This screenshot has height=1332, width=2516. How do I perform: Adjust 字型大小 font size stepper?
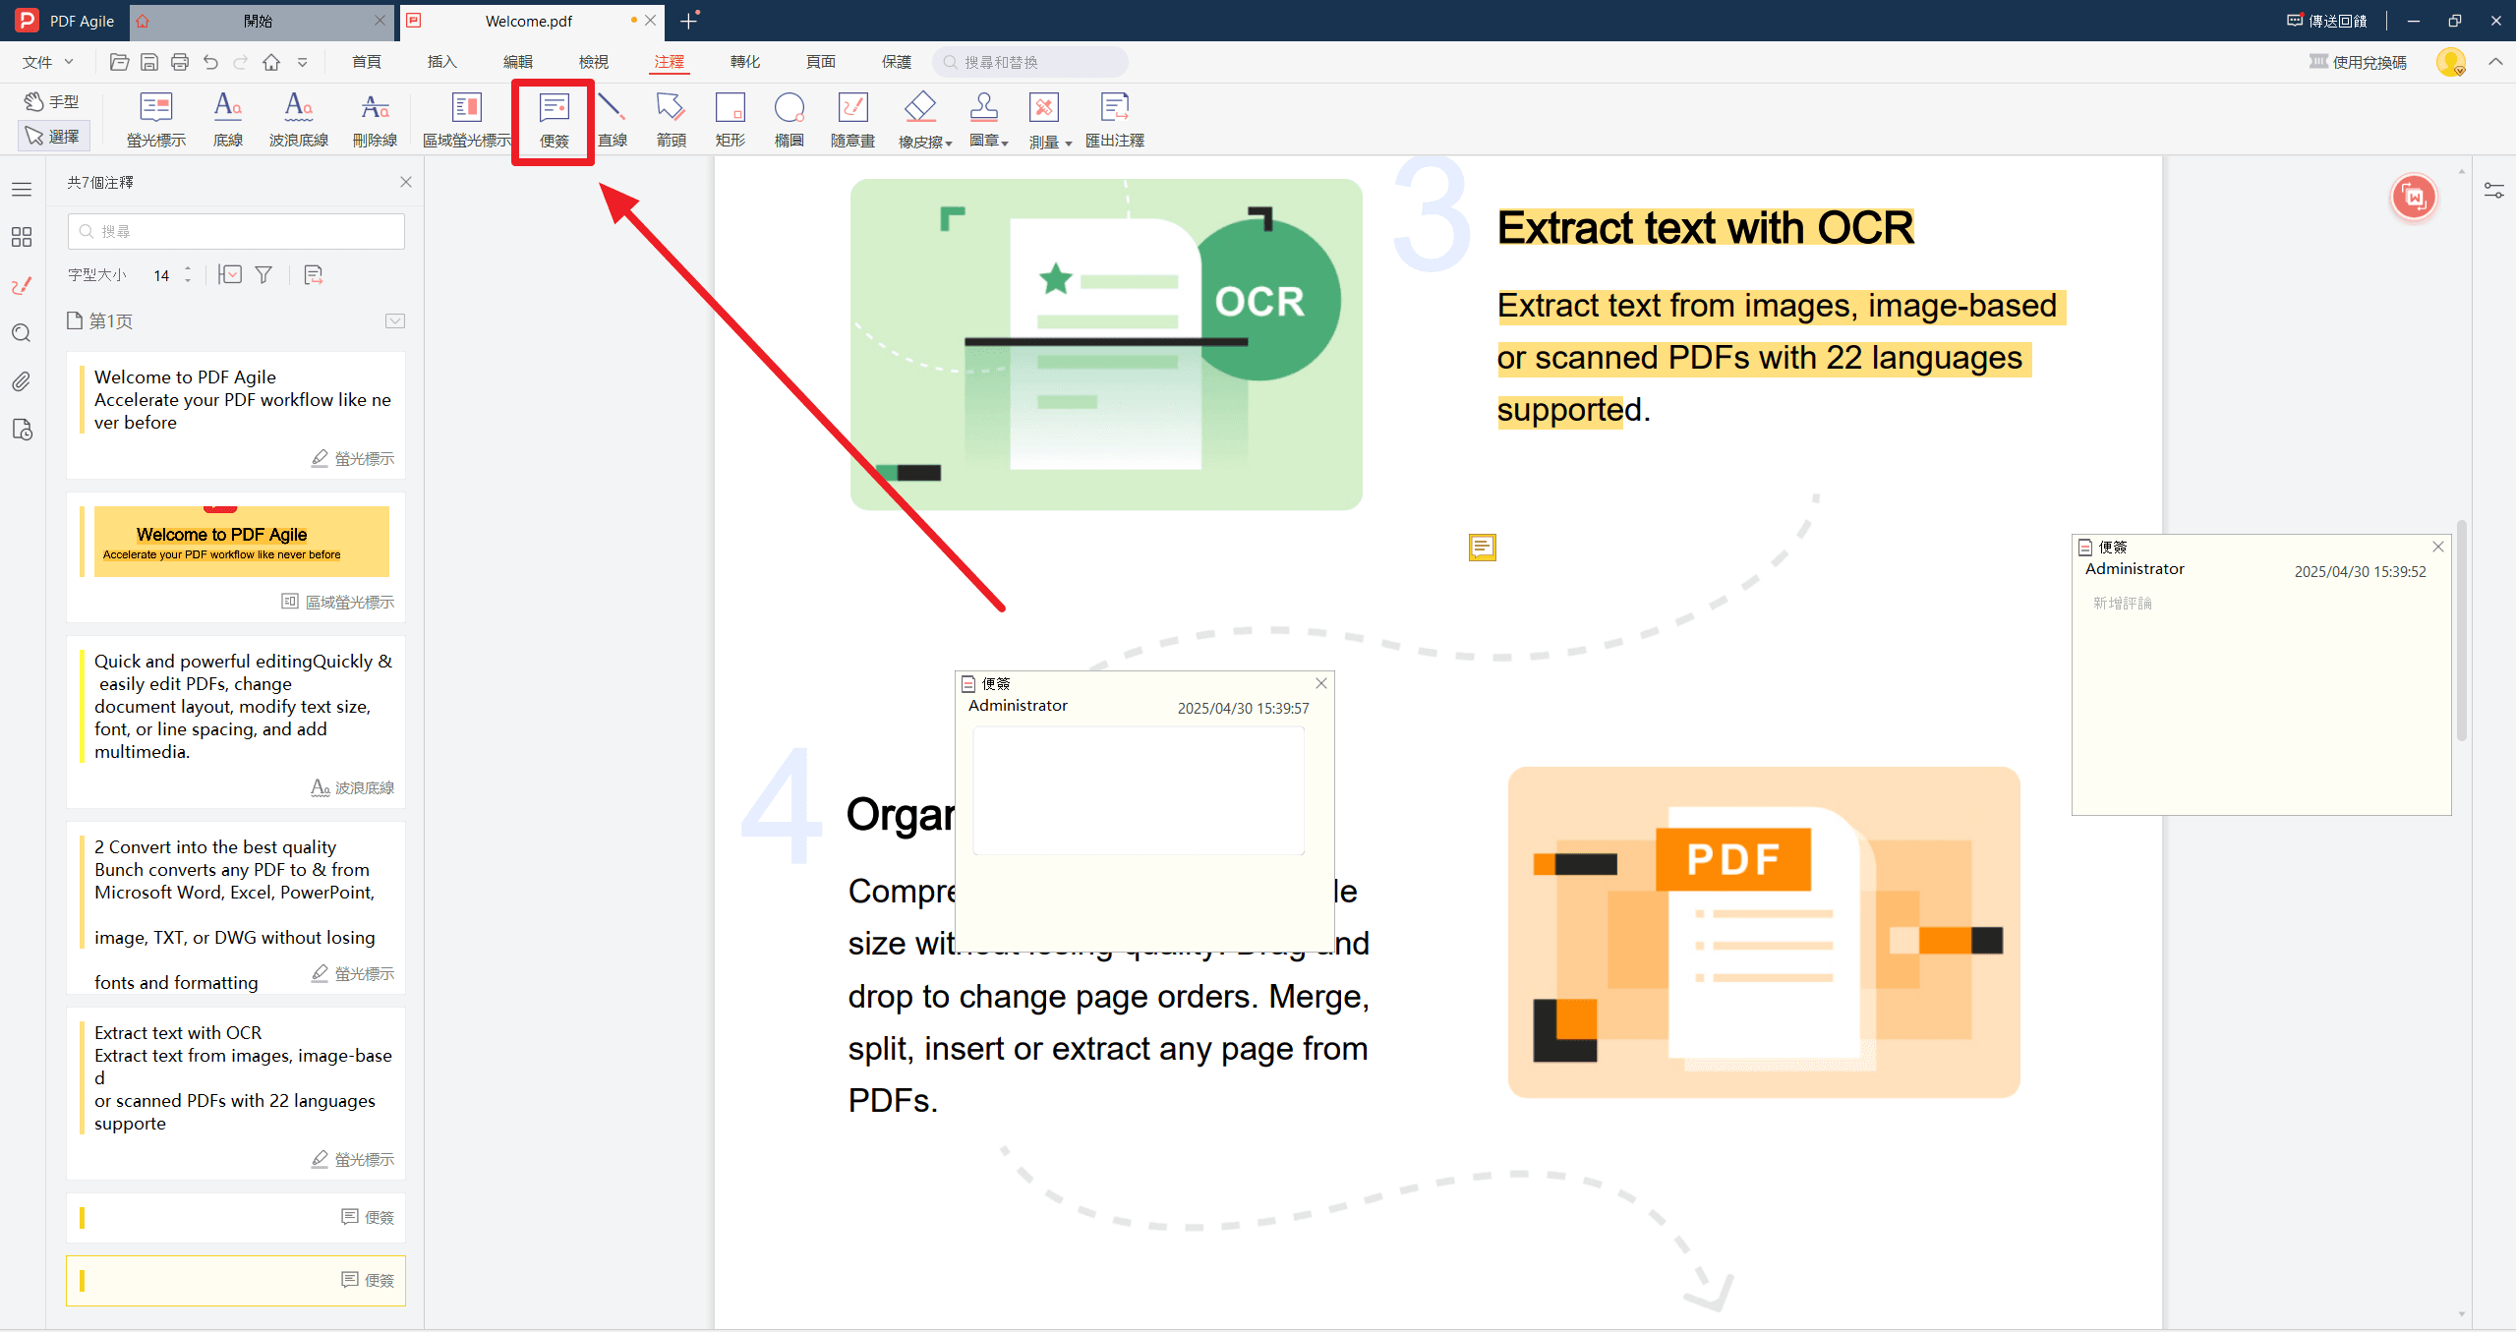[188, 274]
